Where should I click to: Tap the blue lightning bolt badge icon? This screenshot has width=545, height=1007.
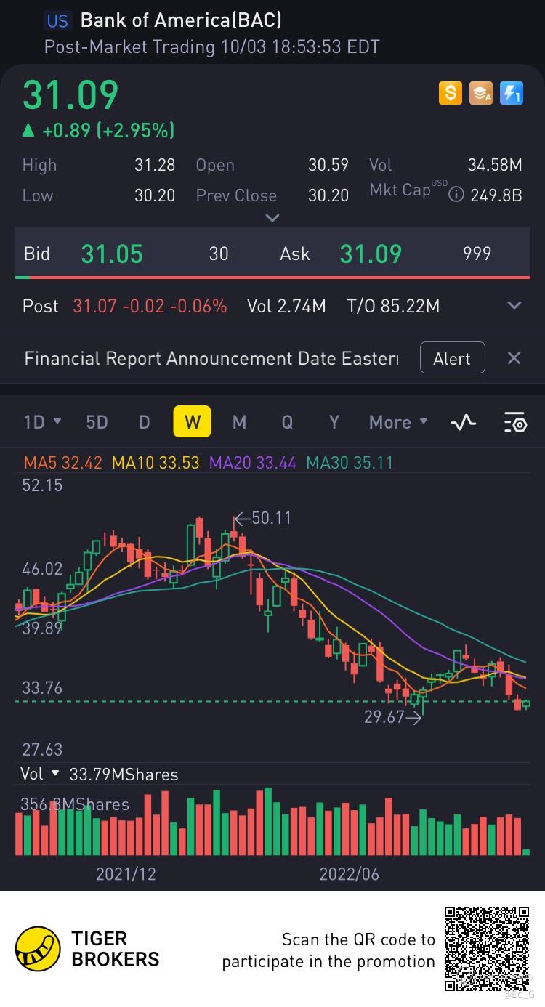tap(512, 93)
